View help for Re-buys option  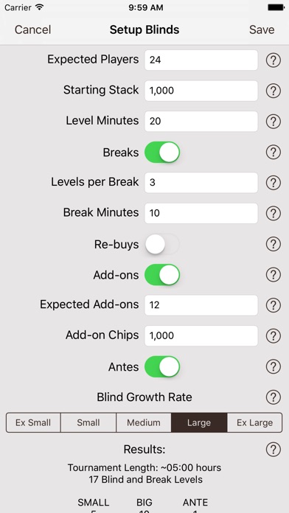point(273,244)
